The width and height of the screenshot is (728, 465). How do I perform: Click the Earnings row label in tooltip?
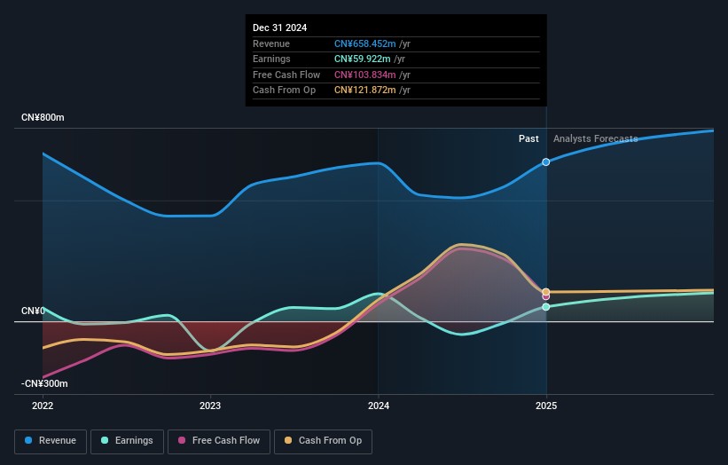point(271,59)
